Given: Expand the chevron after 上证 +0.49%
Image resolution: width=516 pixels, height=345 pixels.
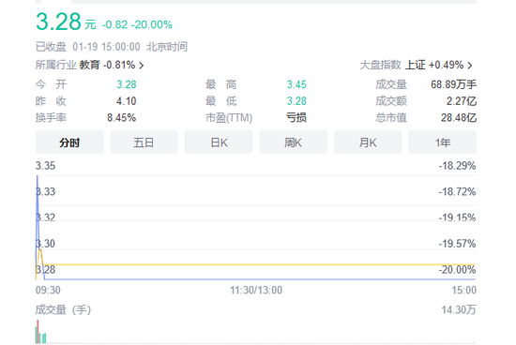Looking at the screenshot, I should coord(470,66).
